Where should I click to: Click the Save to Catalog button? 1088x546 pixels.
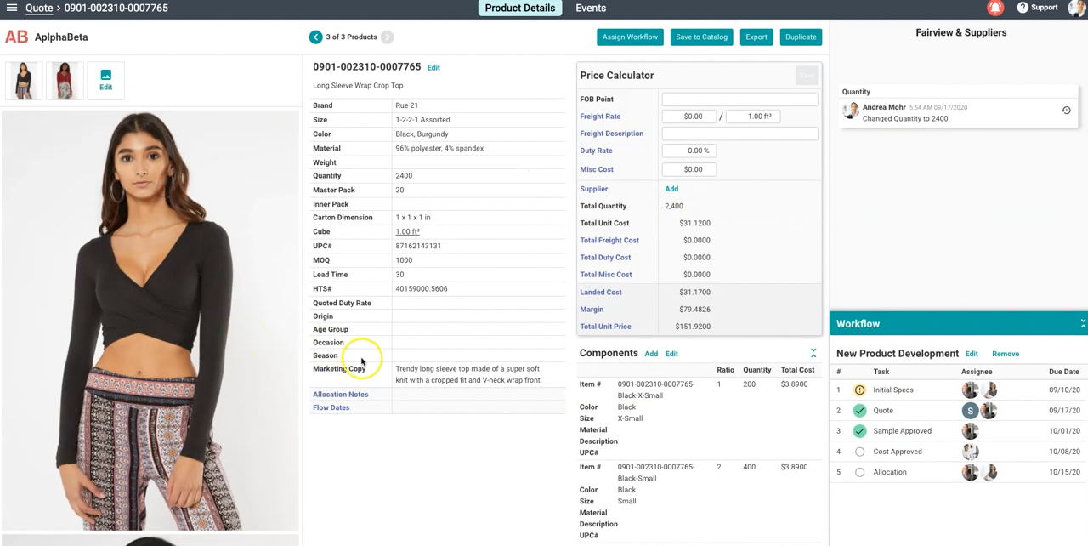[701, 37]
